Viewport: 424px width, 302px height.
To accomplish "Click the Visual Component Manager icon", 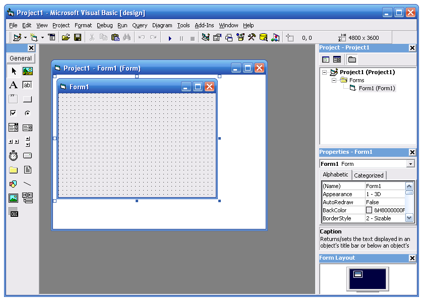I will click(x=275, y=37).
